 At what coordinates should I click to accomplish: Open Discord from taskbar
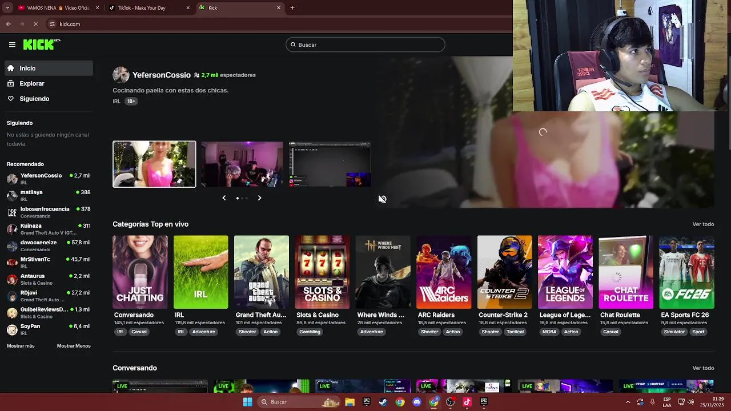(x=417, y=402)
